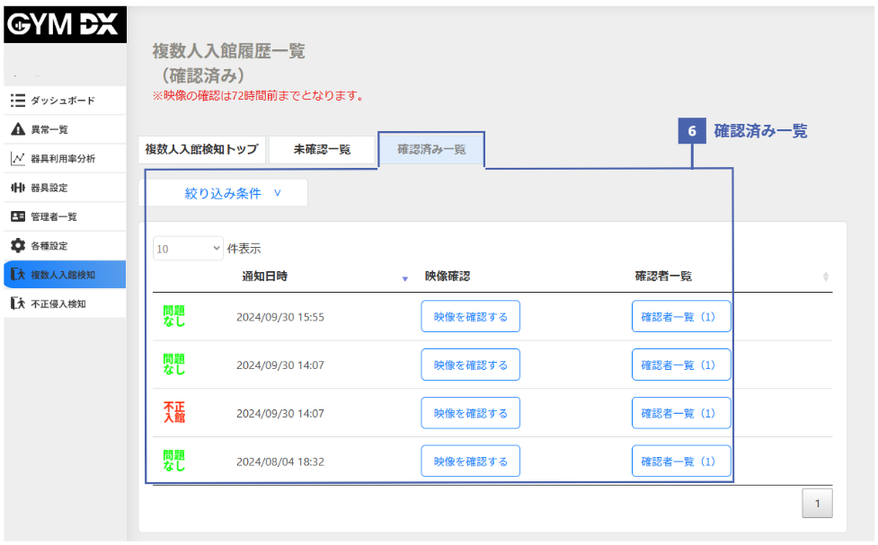
Task: Sort by 通知日時 column arrow
Action: [x=404, y=278]
